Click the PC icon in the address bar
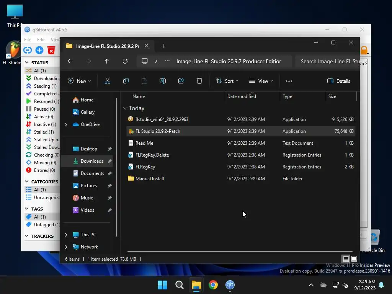The width and height of the screenshot is (392, 294). pos(144,61)
